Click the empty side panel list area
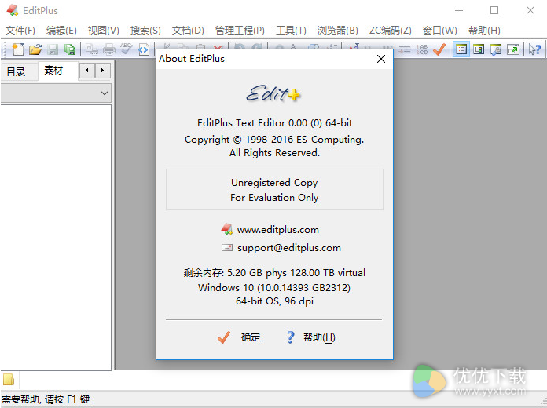The height and width of the screenshot is (408, 547). [x=56, y=237]
